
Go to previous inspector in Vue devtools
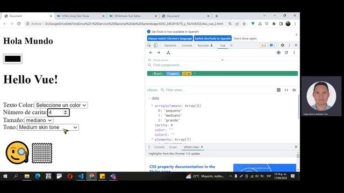(x=150, y=53)
